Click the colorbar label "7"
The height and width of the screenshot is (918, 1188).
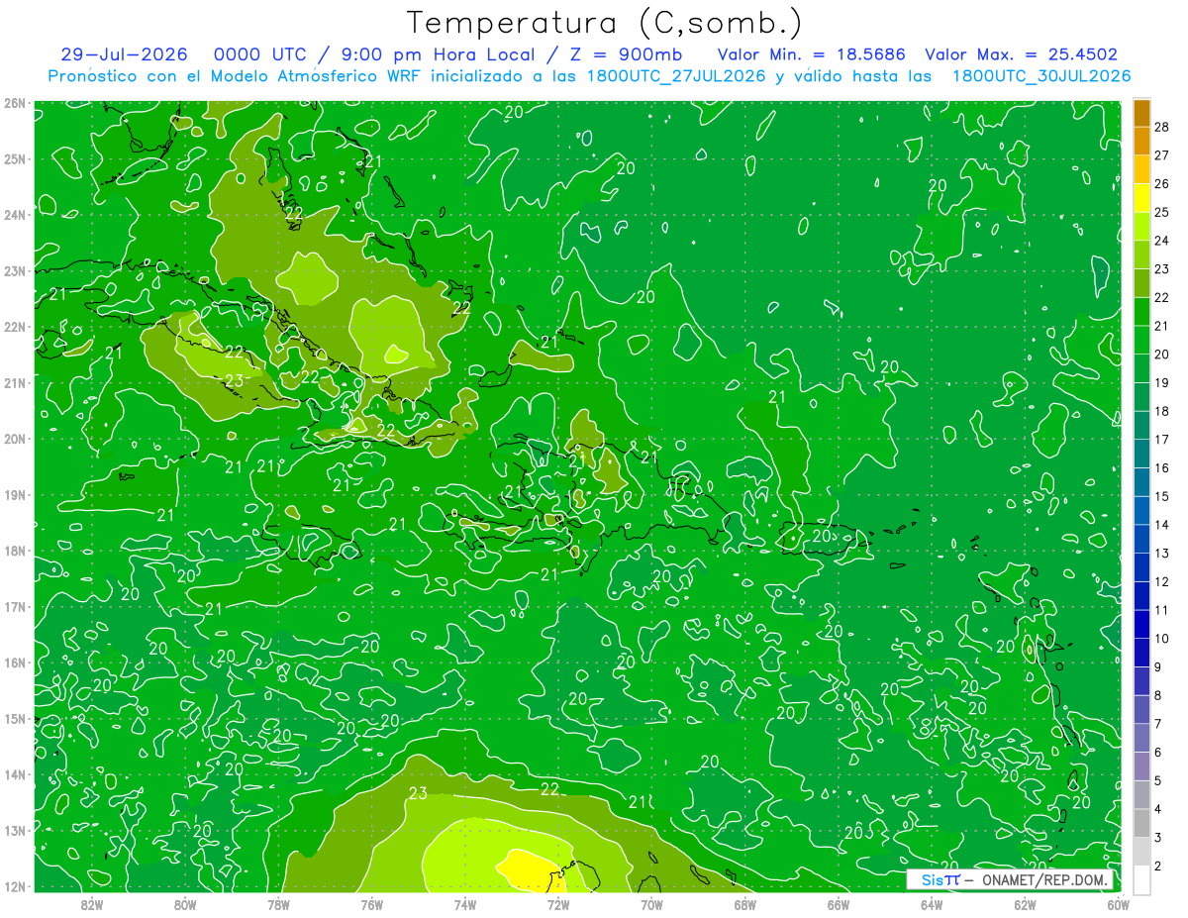point(1158,723)
